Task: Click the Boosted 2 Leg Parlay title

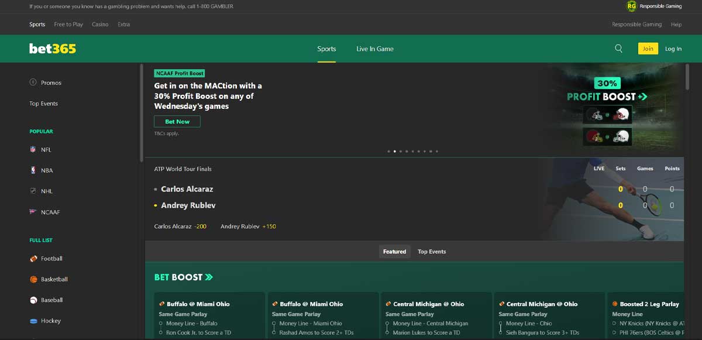Action: coord(649,304)
